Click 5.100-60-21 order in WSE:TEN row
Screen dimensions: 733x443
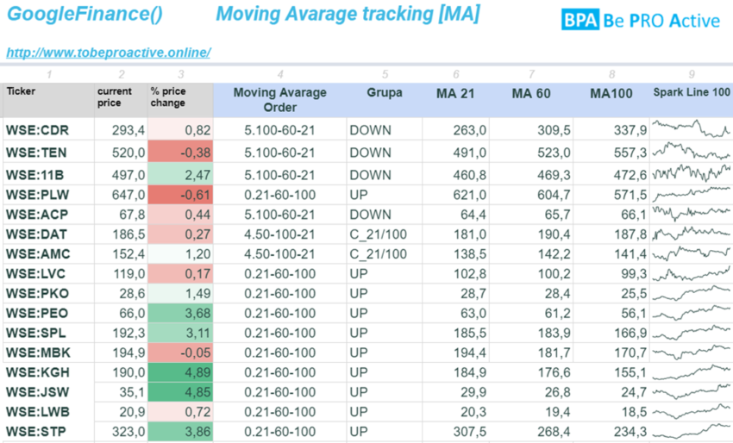click(x=280, y=153)
